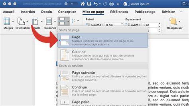189x106 pixels.
Task: Click the line numbers icon
Action: tap(73, 21)
